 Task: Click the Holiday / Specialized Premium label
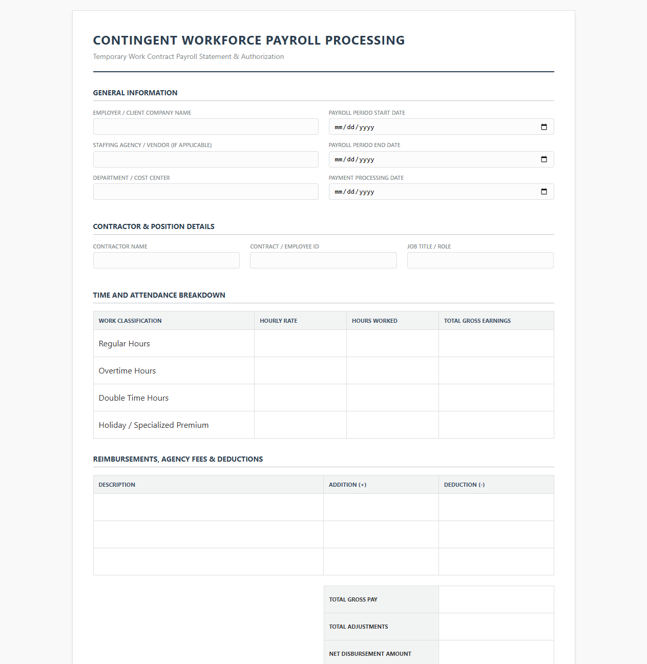point(154,425)
